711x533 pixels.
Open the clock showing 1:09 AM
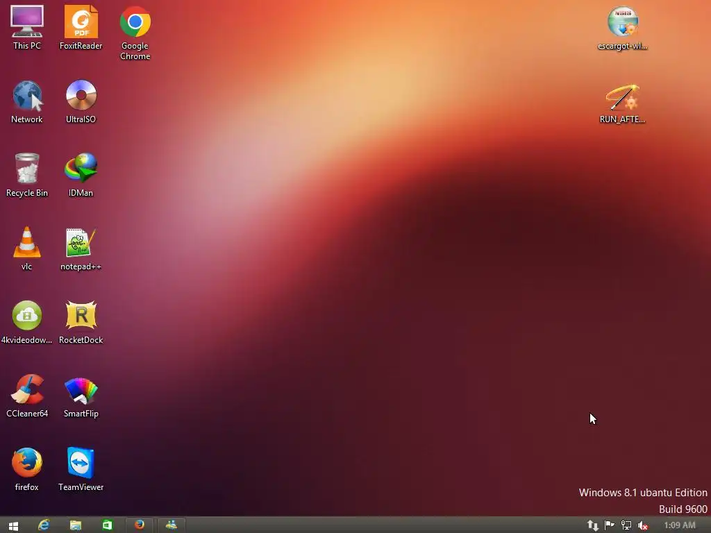click(679, 525)
